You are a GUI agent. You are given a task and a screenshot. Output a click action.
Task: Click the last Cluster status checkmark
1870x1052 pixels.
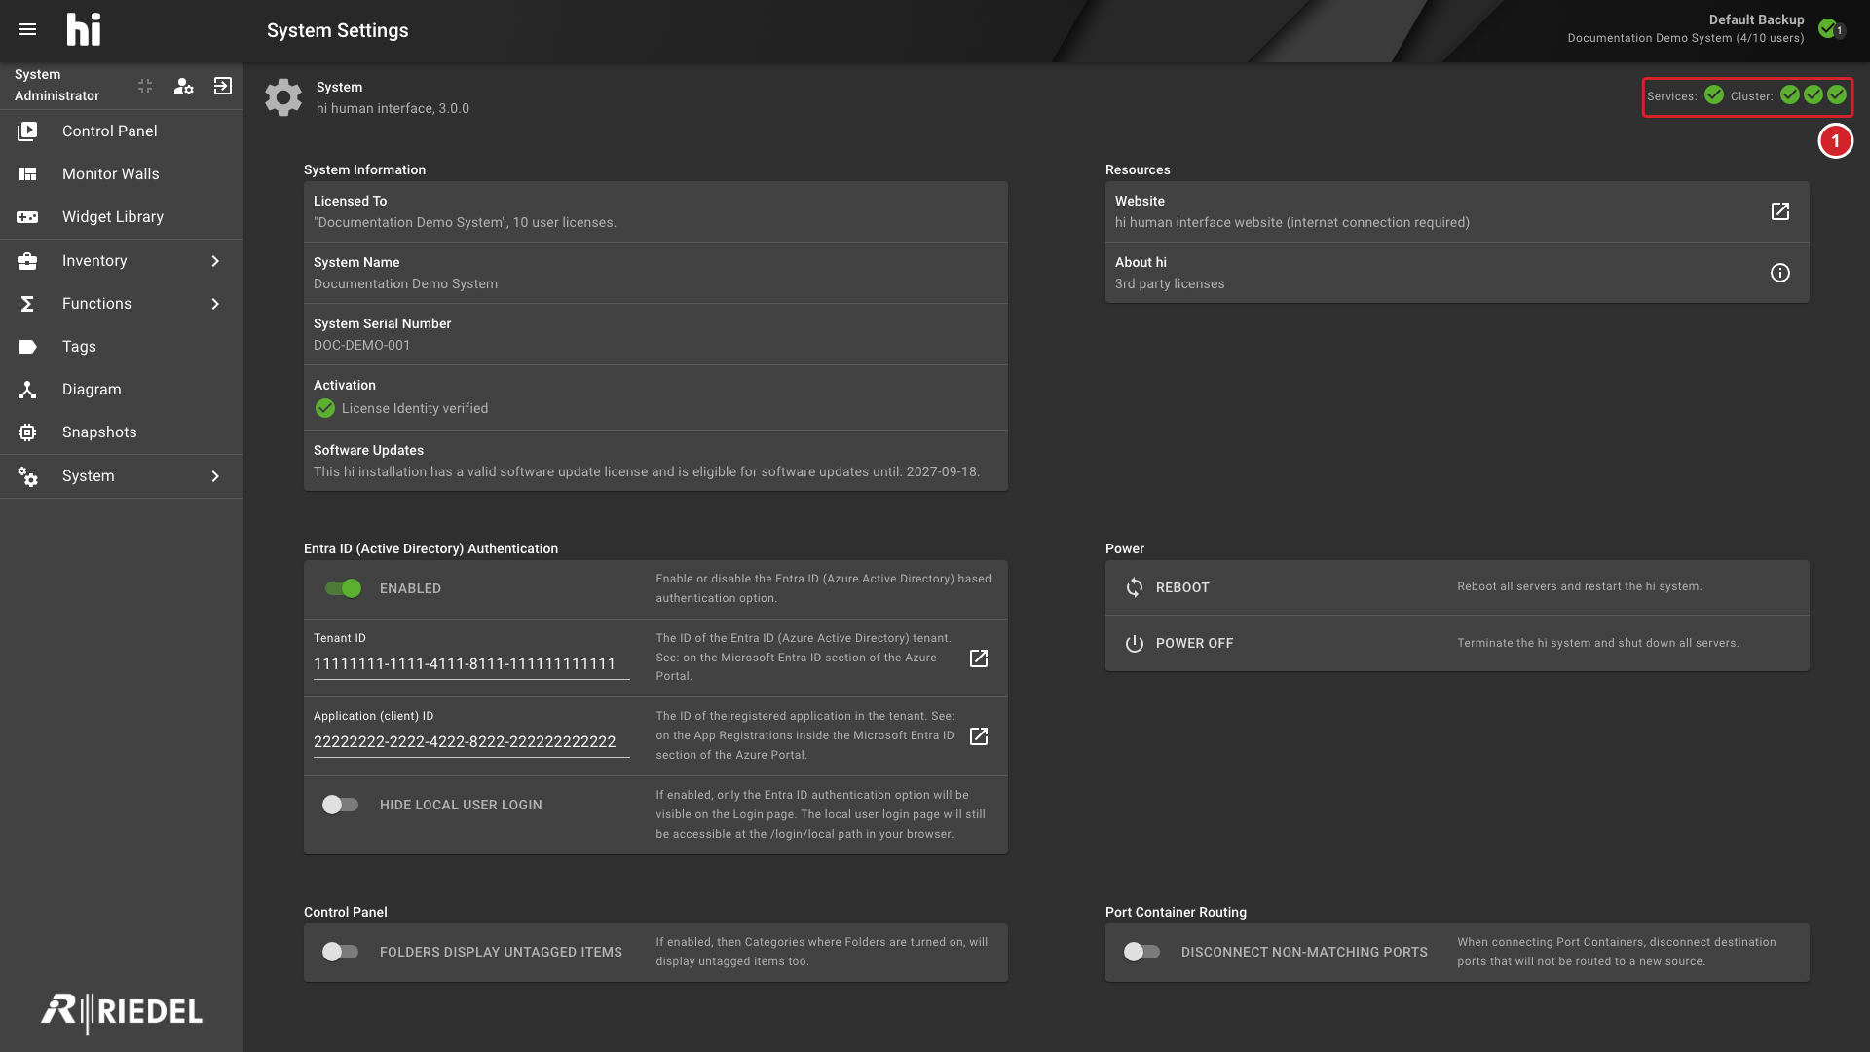1837,94
